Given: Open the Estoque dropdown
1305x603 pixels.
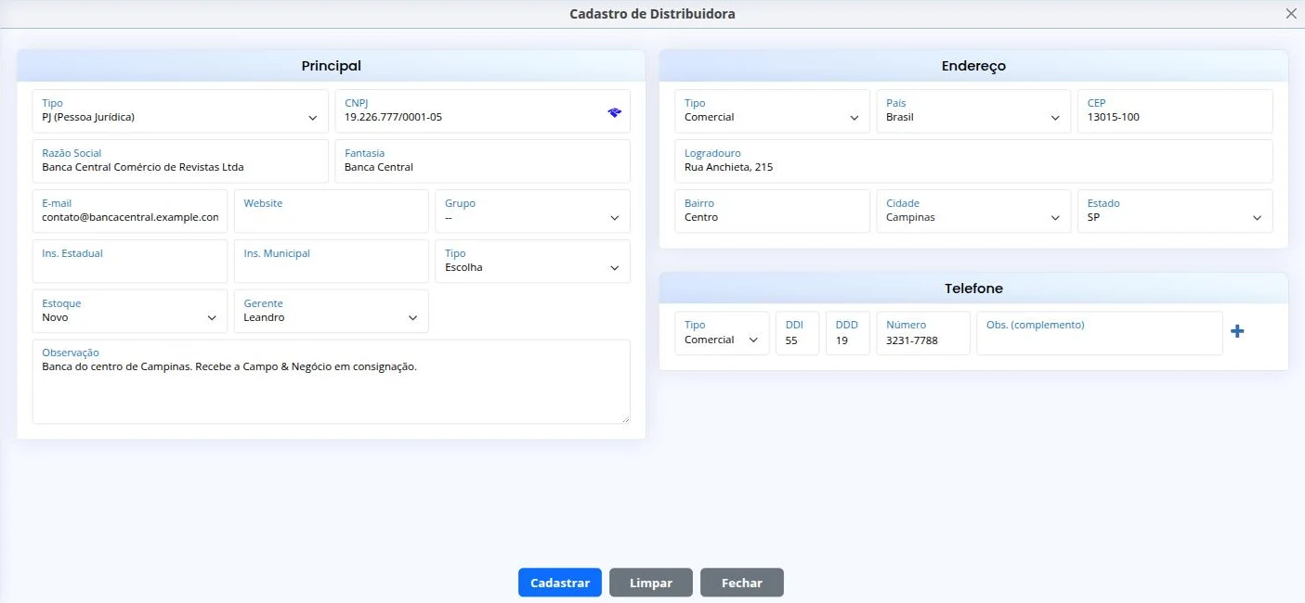Looking at the screenshot, I should 130,312.
